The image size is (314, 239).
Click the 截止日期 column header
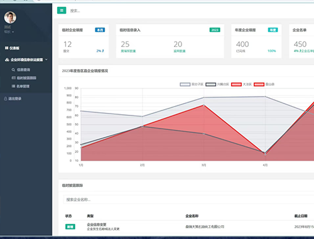(x=301, y=216)
